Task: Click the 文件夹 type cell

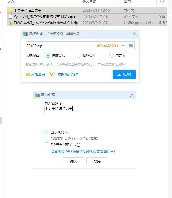Action: point(129,11)
